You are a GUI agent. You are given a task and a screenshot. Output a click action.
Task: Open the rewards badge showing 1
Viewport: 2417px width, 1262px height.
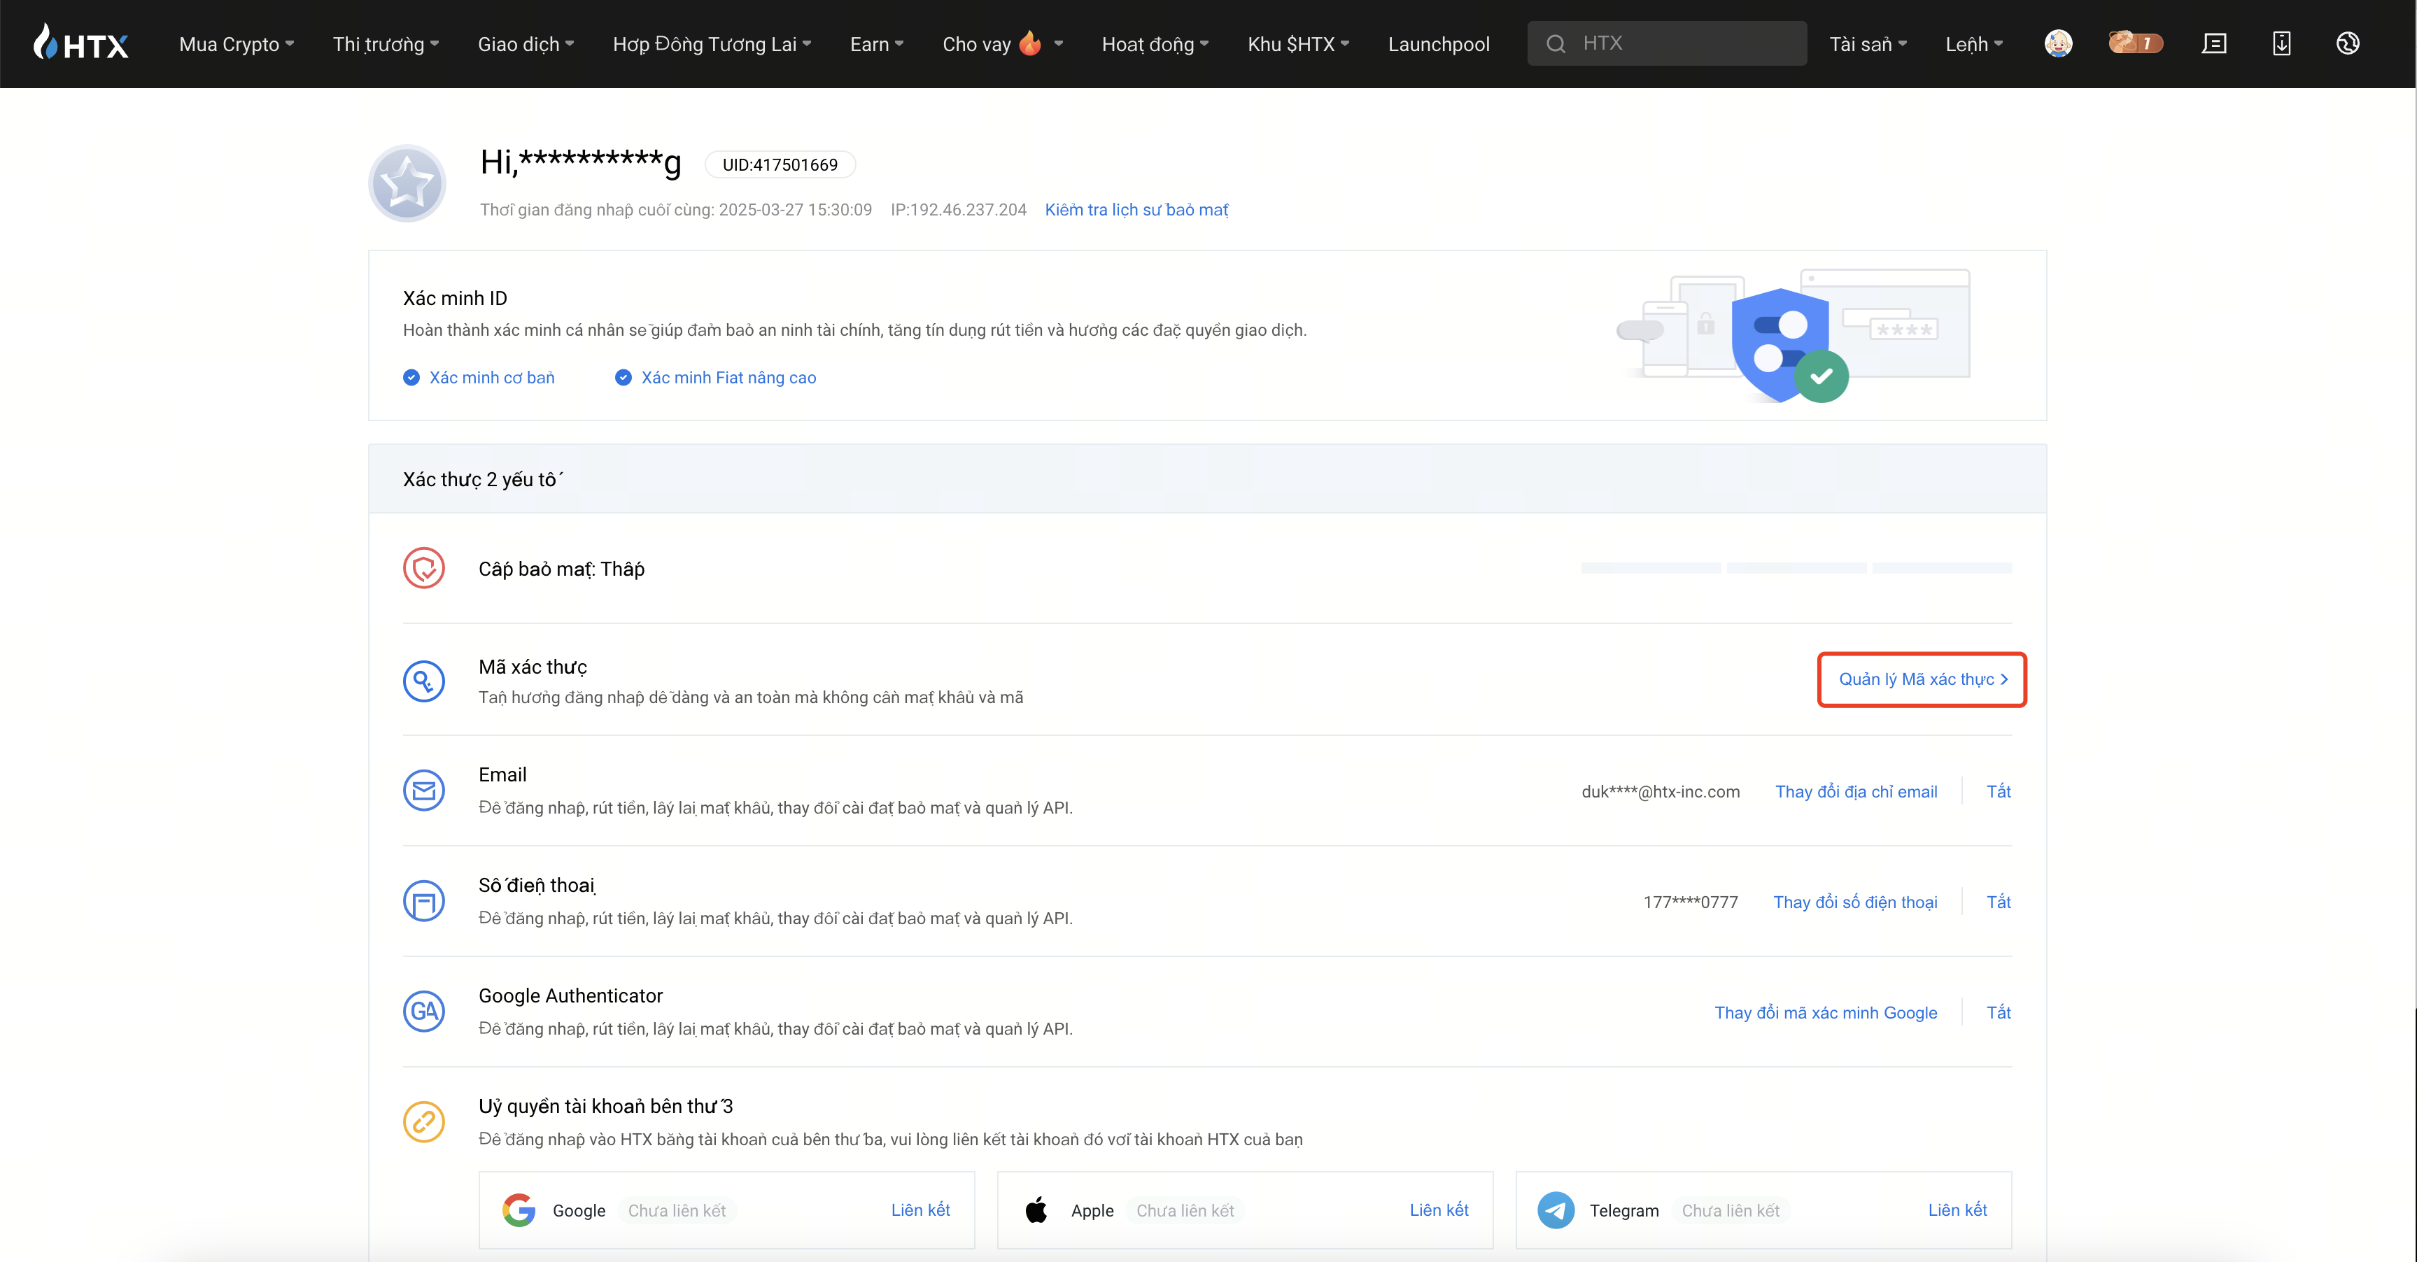pos(2136,43)
